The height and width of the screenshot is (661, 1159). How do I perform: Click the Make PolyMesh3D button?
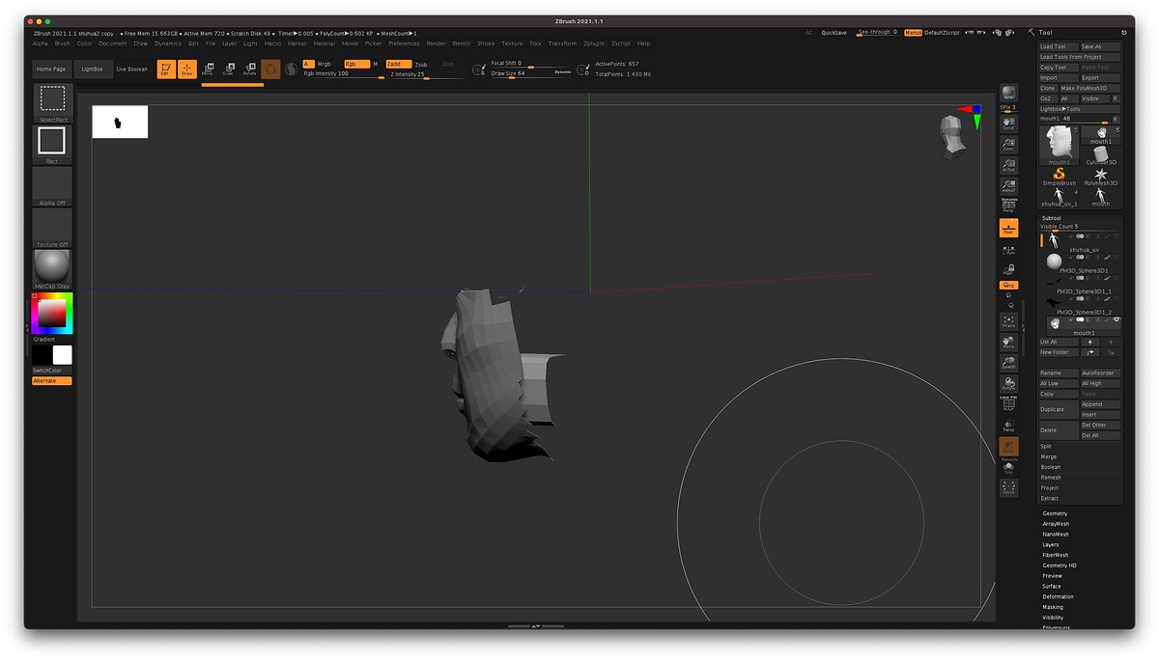tap(1089, 88)
